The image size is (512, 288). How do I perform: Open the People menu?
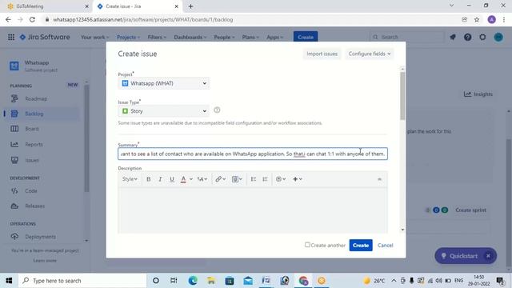pos(224,38)
